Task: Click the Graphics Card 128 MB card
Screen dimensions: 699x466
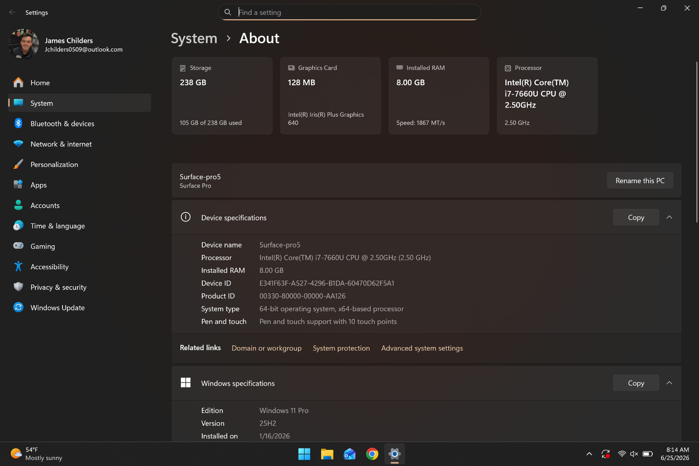Action: coord(330,96)
